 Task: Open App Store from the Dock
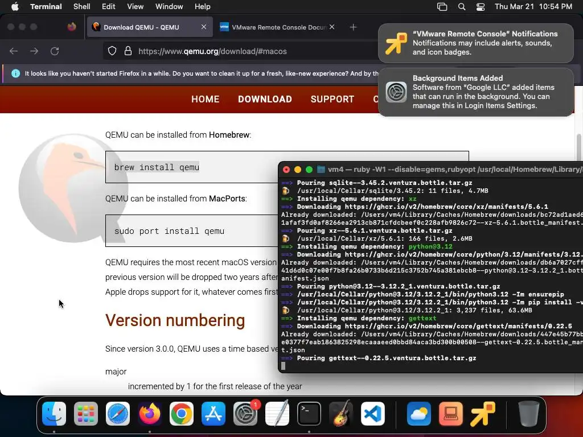click(x=214, y=414)
